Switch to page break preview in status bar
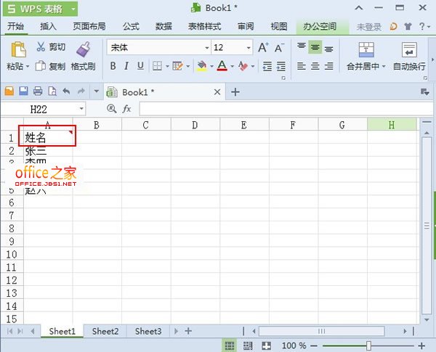The height and width of the screenshot is (352, 436). click(x=267, y=345)
